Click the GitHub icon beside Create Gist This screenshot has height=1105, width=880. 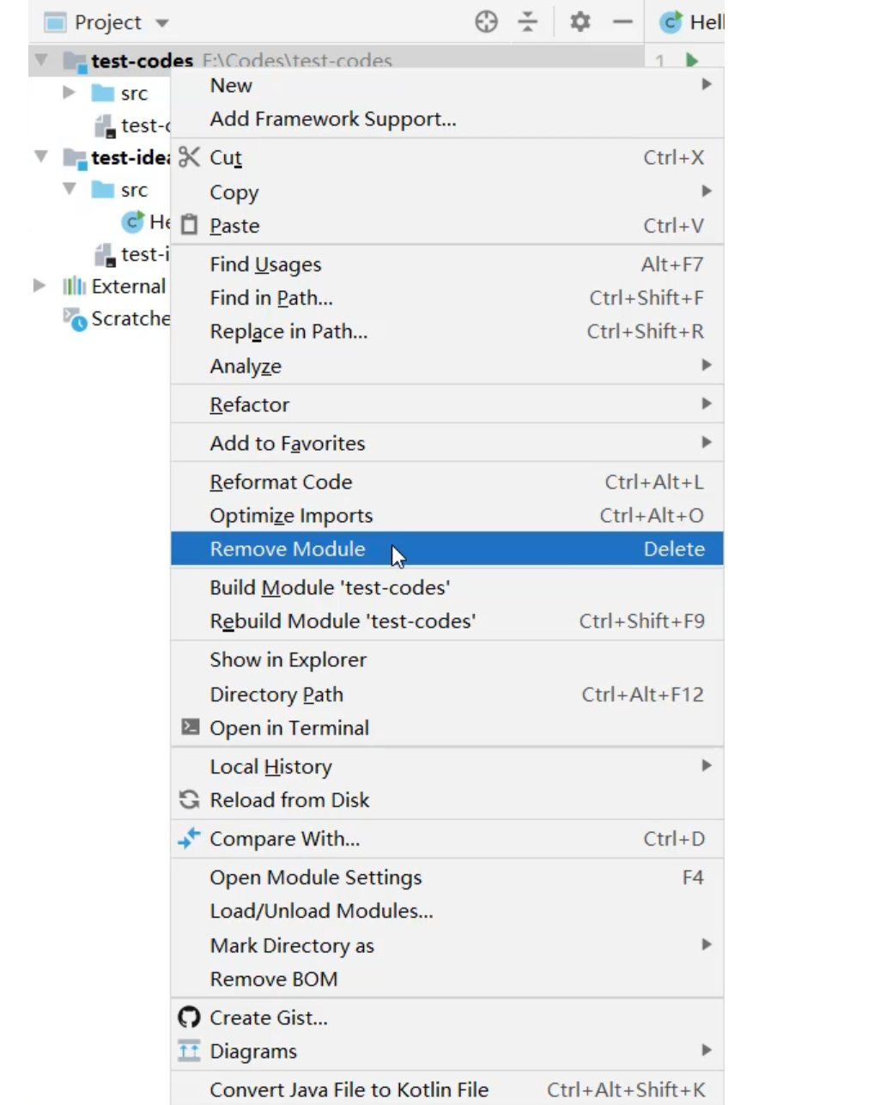coord(189,1017)
